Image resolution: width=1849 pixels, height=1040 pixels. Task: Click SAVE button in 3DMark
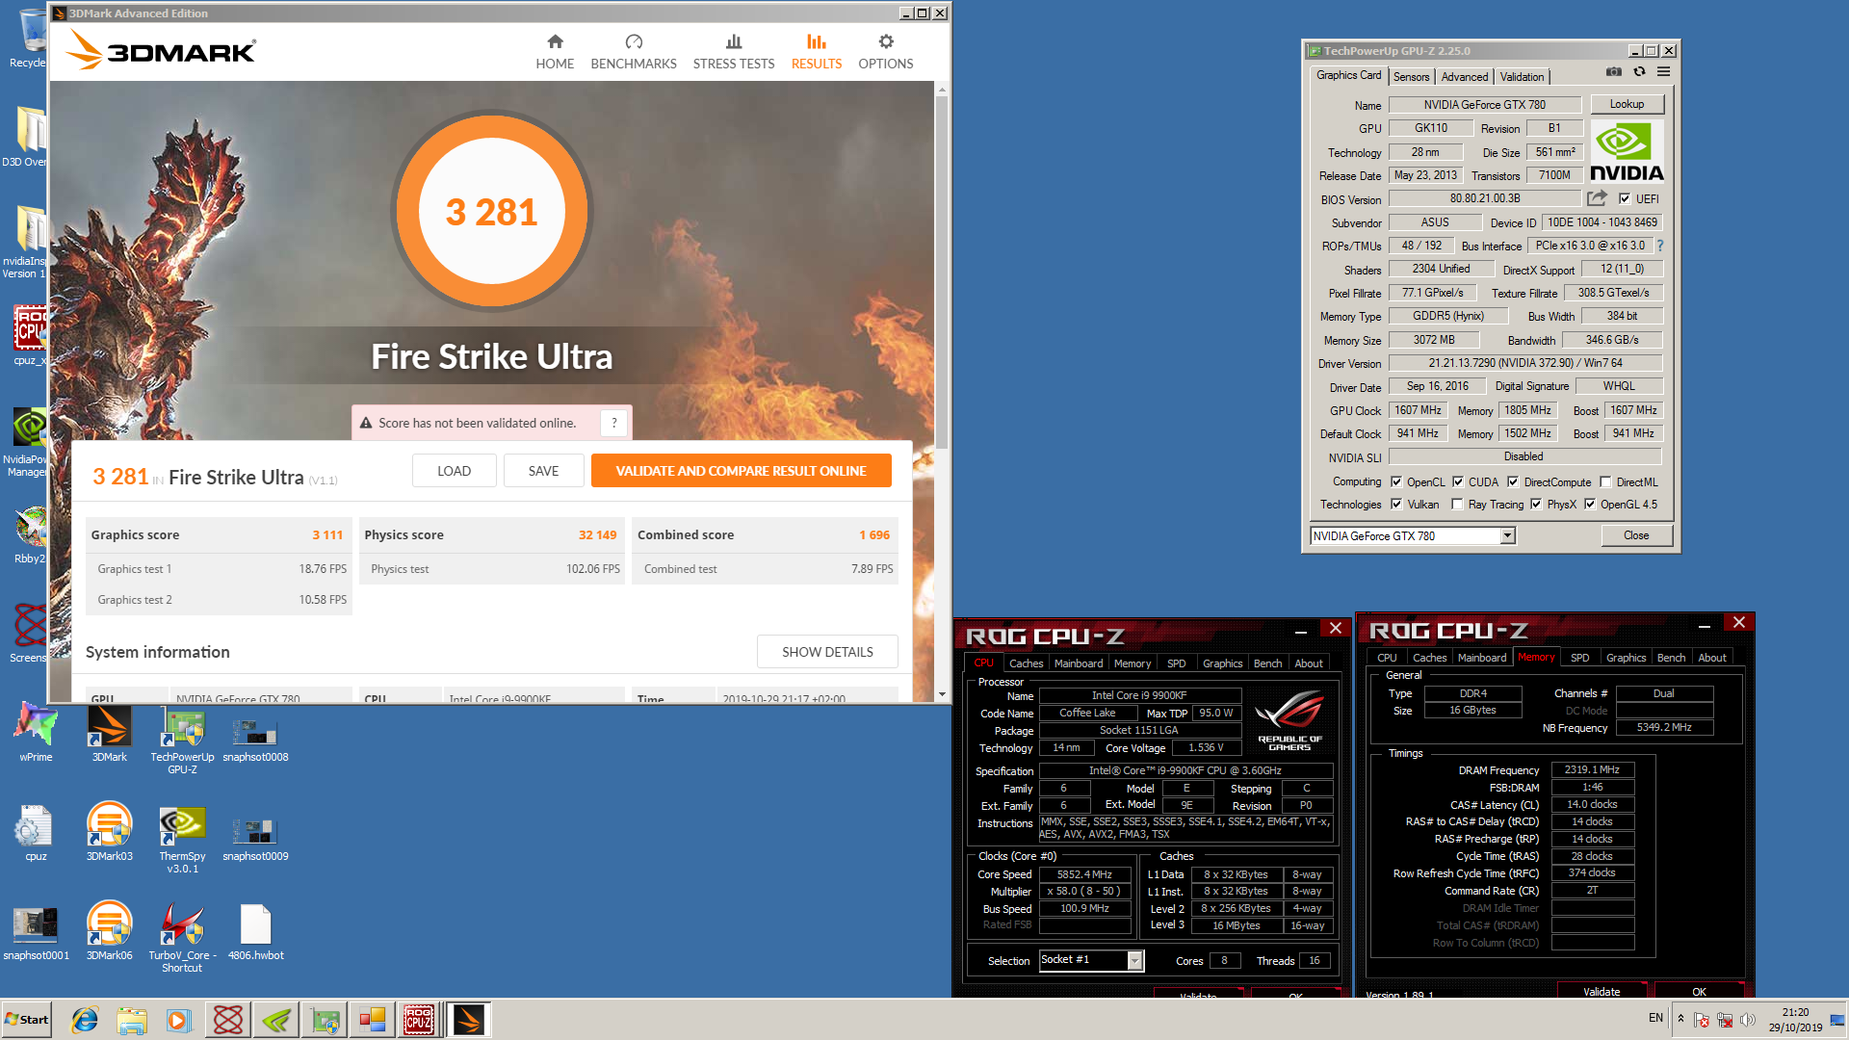point(543,471)
